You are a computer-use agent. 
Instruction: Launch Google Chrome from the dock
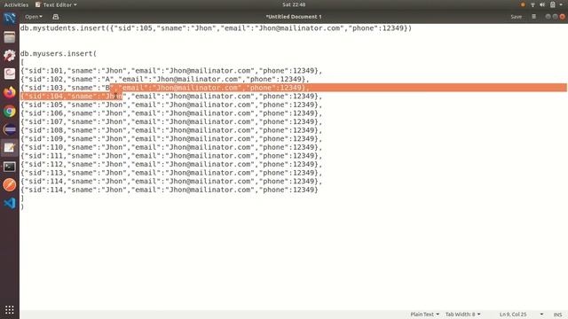(x=10, y=111)
